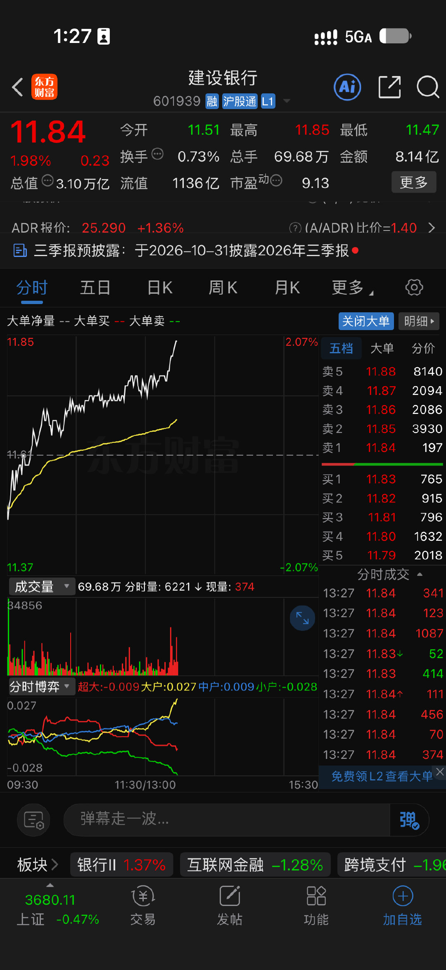
Task: Open the Ai assistant icon
Action: click(347, 87)
